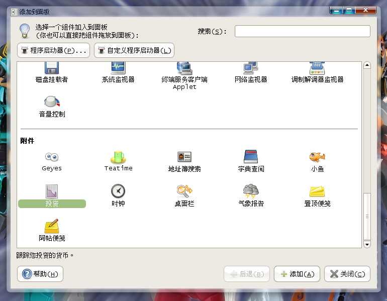Choose the 终端服务客户端 Applet icon
This screenshot has height=301, width=387.
pyautogui.click(x=184, y=68)
